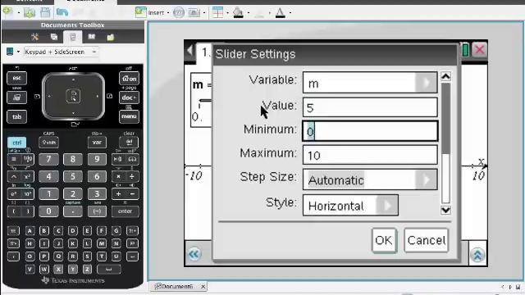This screenshot has width=525, height=295.
Task: Select the Utilities tab in toolbox
Action: [92, 37]
